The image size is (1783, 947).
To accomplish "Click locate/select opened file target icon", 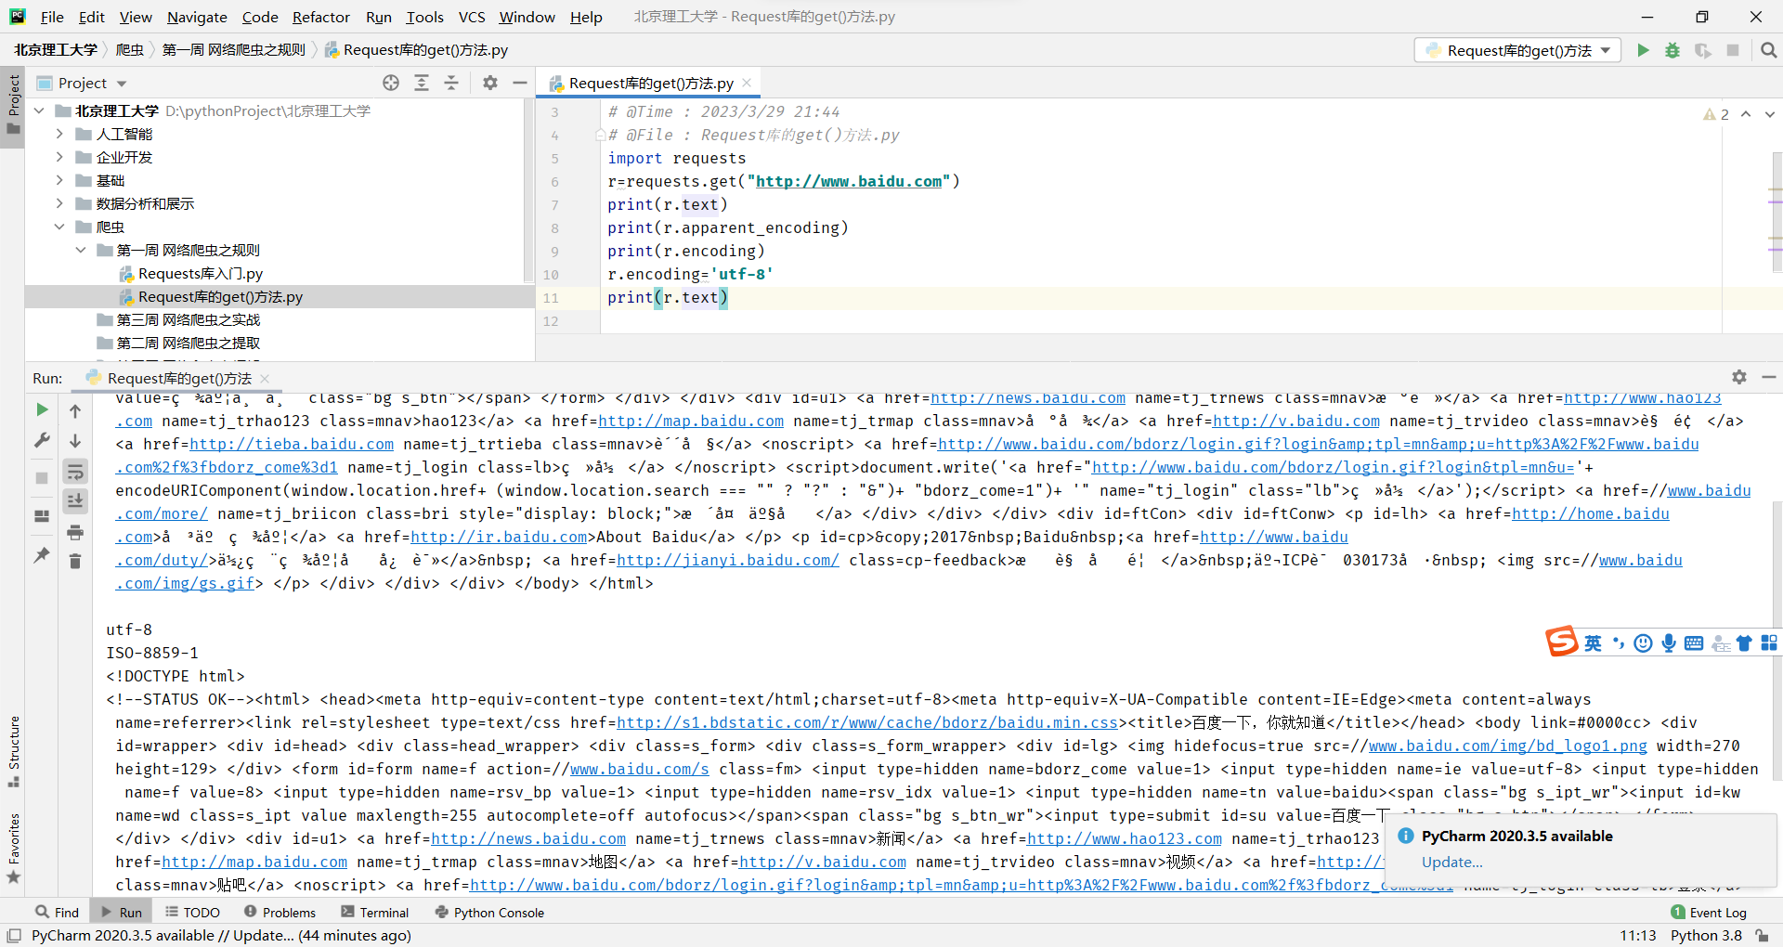I will coord(391,83).
